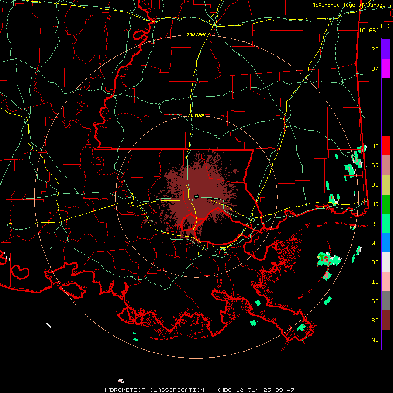
Task: Click the 'WS' legend label
Action: coord(375,243)
